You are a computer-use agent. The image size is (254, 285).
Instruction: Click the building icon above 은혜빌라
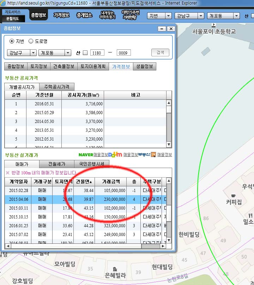tap(115, 269)
